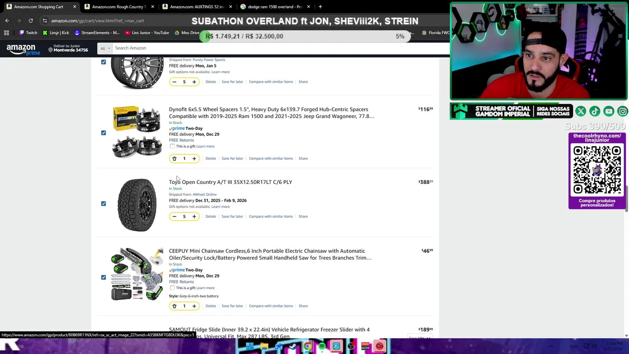Click the browser address bar URL
This screenshot has height=354, width=629.
point(97,21)
